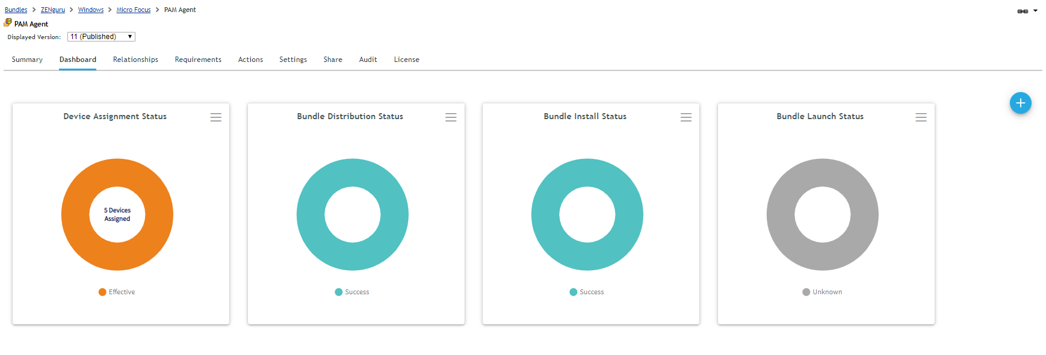The image size is (1046, 355).
Task: Open the Bundle Launch Status hamburger menu
Action: point(921,117)
